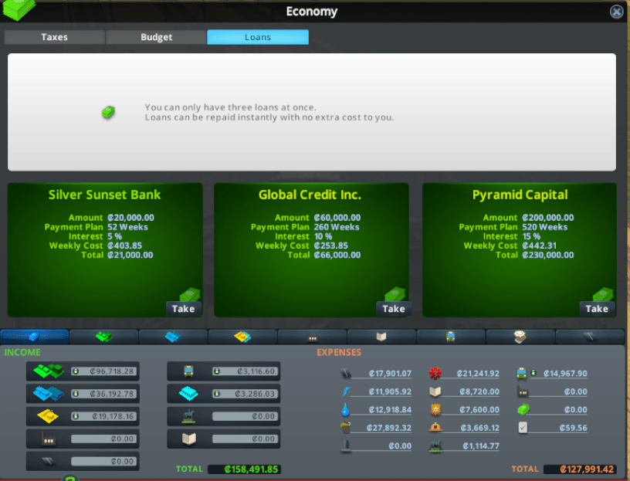Viewport: 630px width, 481px height.
Task: Click the EXPENSES heading
Action: pos(339,352)
